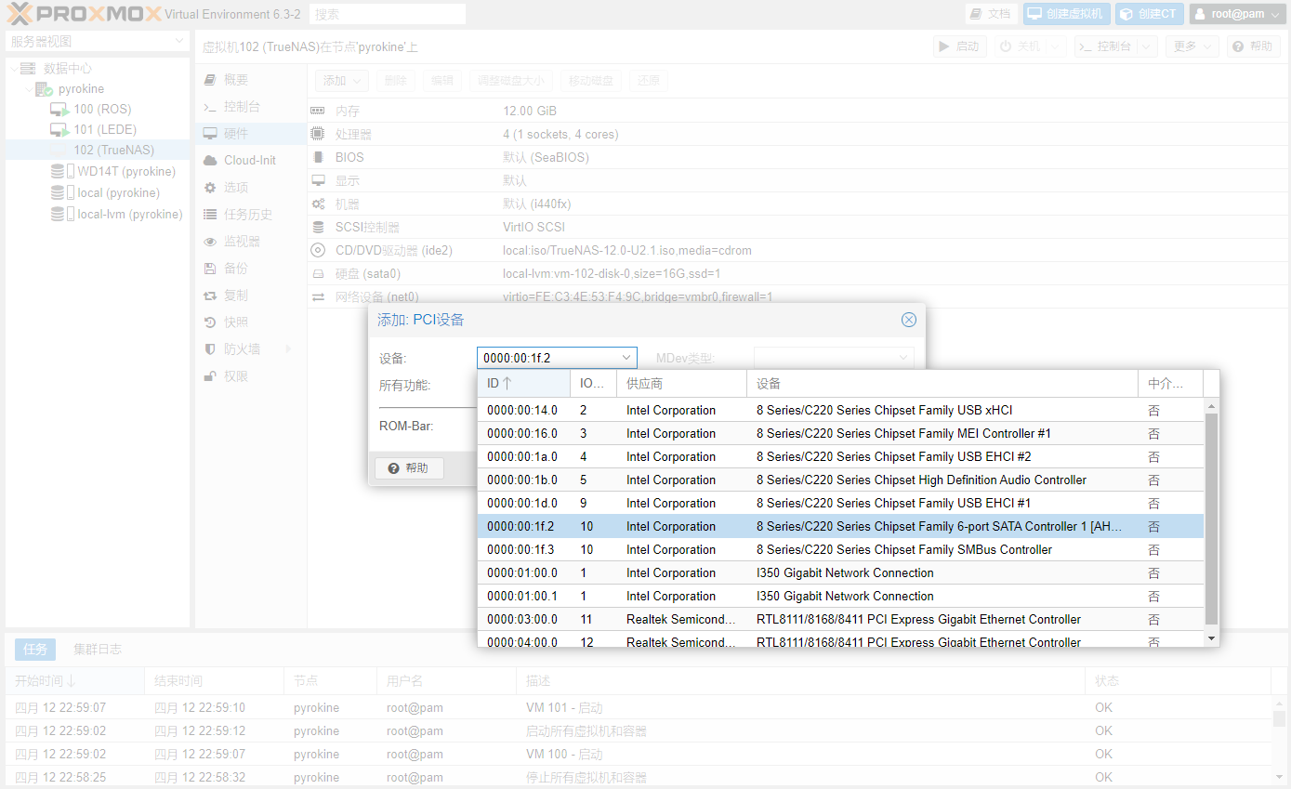Open the 更多 dropdown menu
The image size is (1291, 789).
tap(1192, 46)
